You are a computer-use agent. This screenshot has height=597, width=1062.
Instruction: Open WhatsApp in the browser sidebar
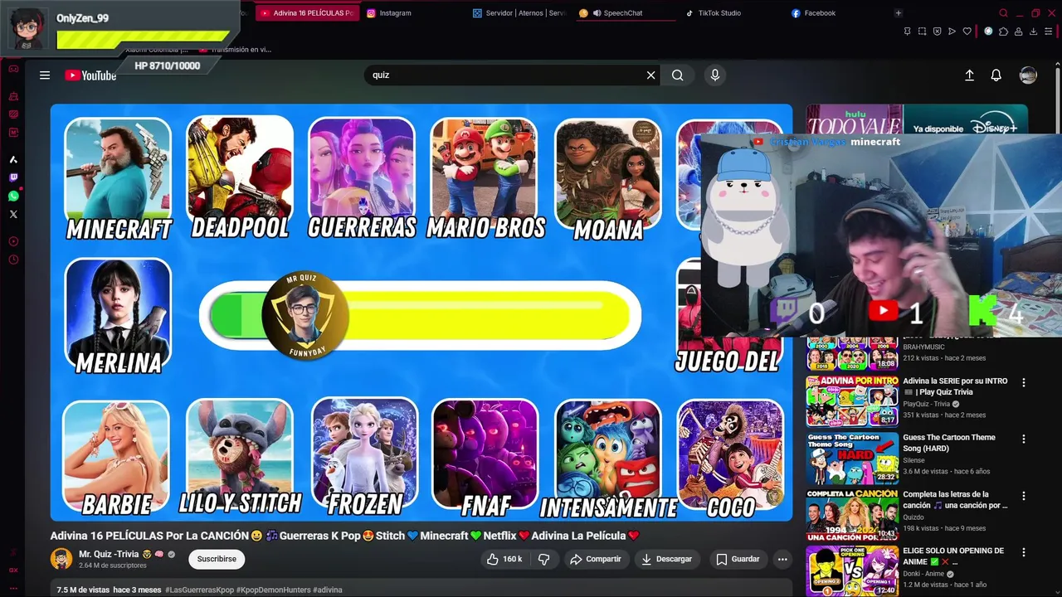tap(13, 196)
